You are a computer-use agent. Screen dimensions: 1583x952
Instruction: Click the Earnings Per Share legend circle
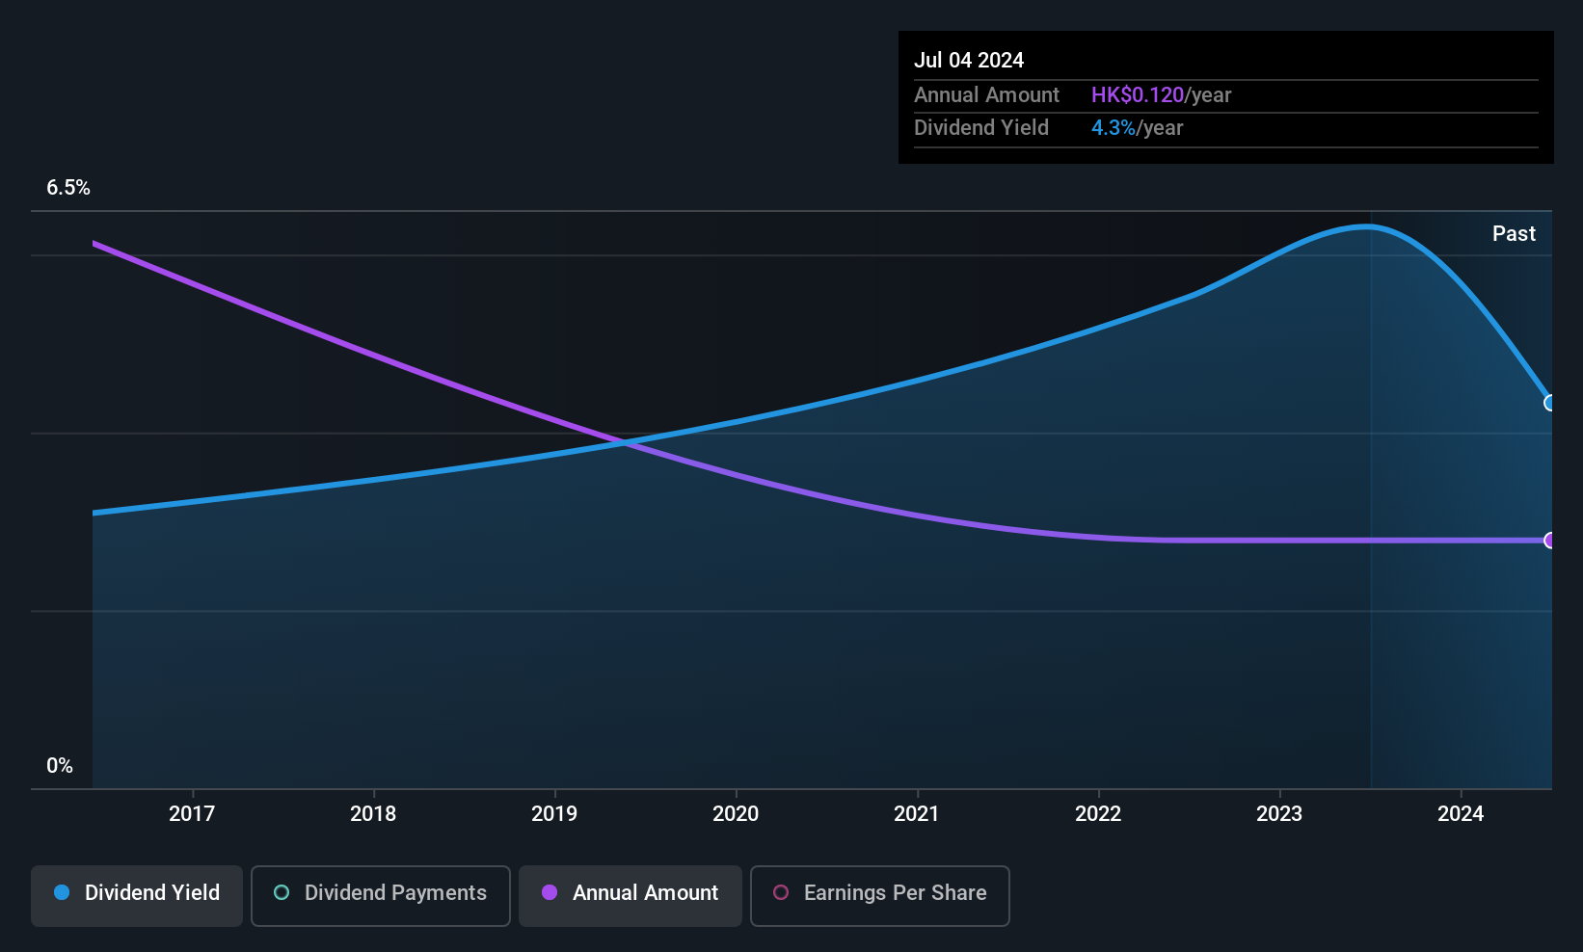pyautogui.click(x=781, y=893)
